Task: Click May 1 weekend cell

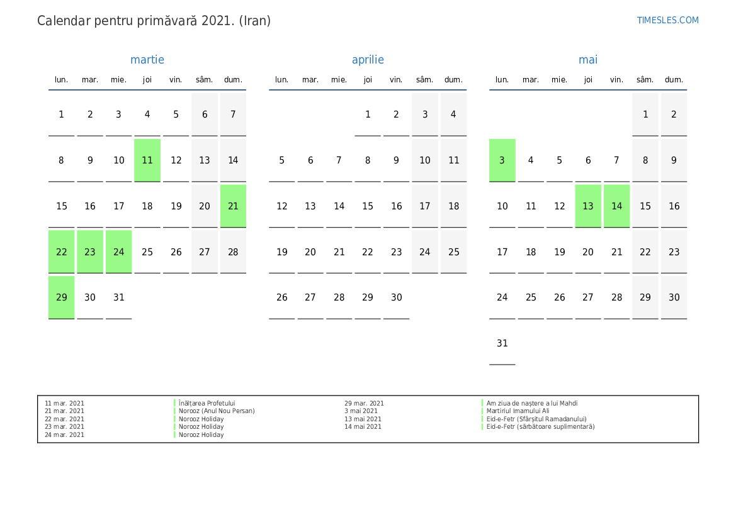Action: coord(645,114)
